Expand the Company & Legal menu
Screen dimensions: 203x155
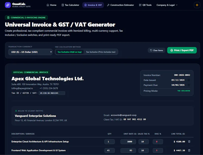click(x=167, y=5)
